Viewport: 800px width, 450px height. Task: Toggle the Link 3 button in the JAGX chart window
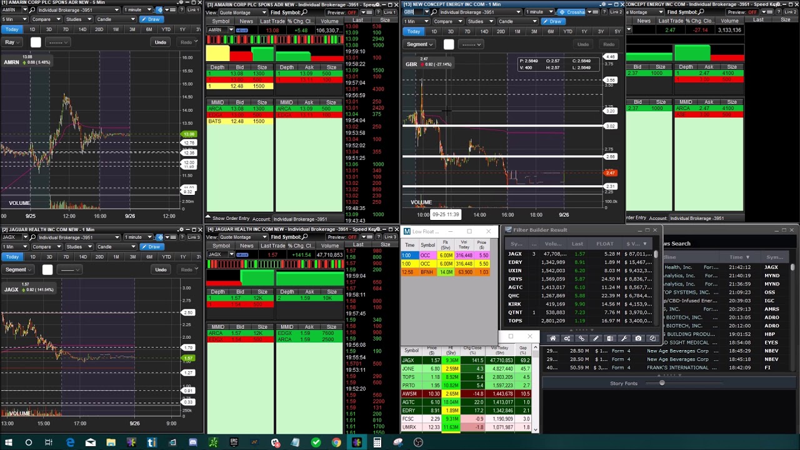point(194,237)
